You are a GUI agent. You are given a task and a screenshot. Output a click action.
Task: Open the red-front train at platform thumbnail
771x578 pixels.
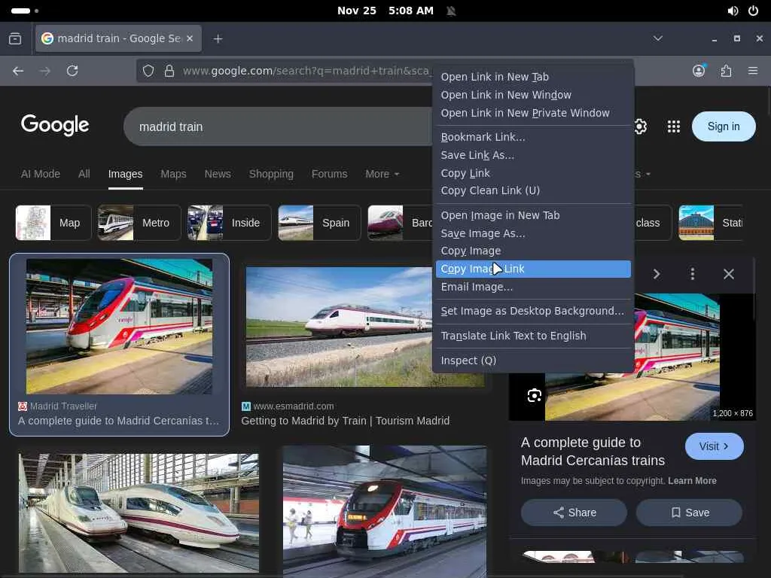point(385,511)
